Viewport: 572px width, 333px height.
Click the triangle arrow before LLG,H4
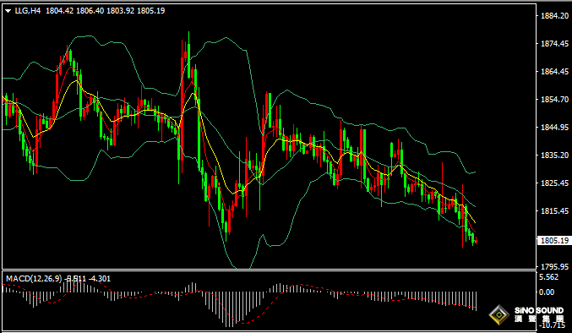8,11
